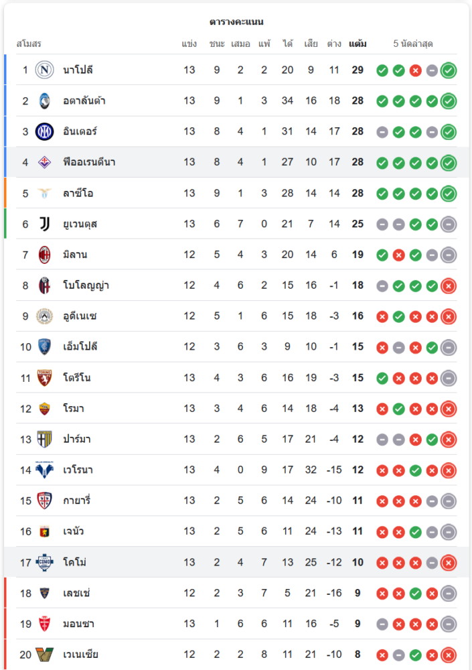Click the Juventus club crest icon
This screenshot has height=670, width=472.
coord(44,224)
